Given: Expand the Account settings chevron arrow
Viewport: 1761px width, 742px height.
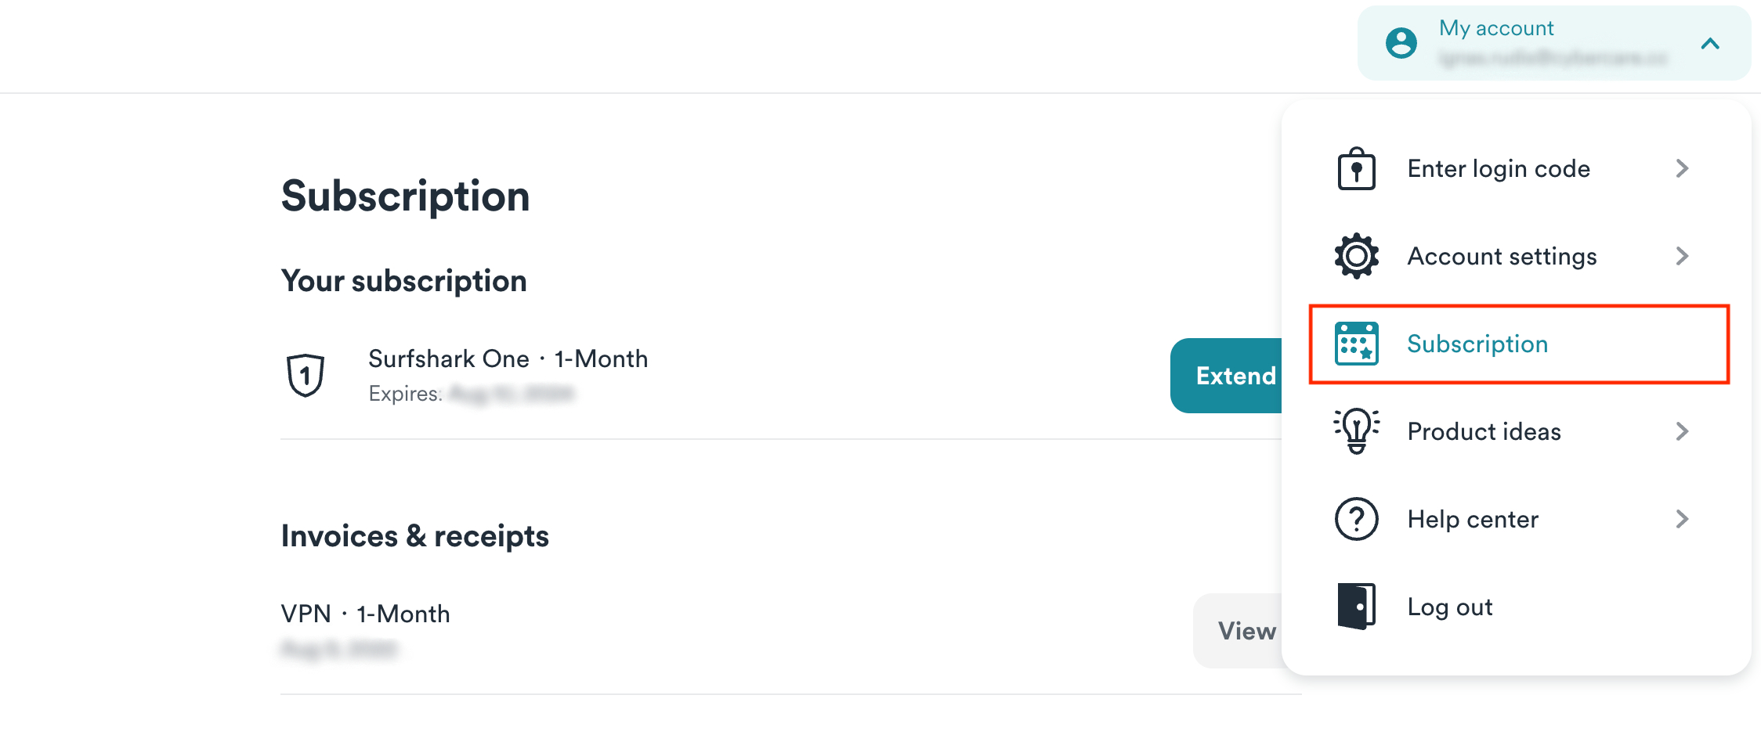Looking at the screenshot, I should click(x=1682, y=256).
